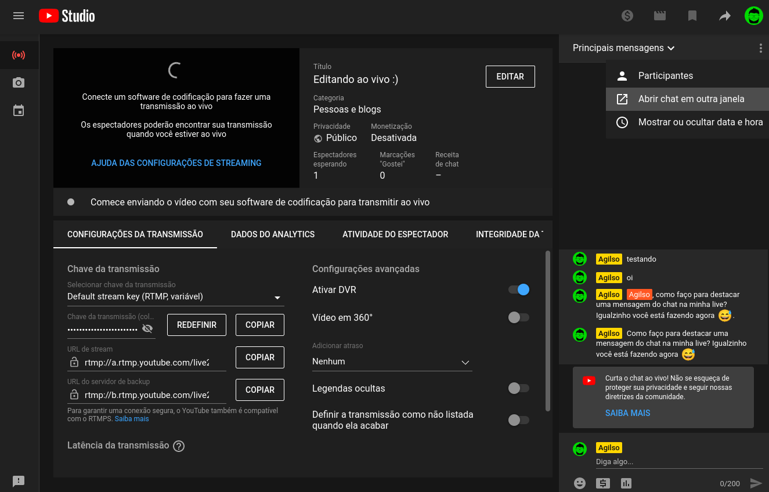Click the share arrow icon in header
769x492 pixels.
pyautogui.click(x=724, y=16)
